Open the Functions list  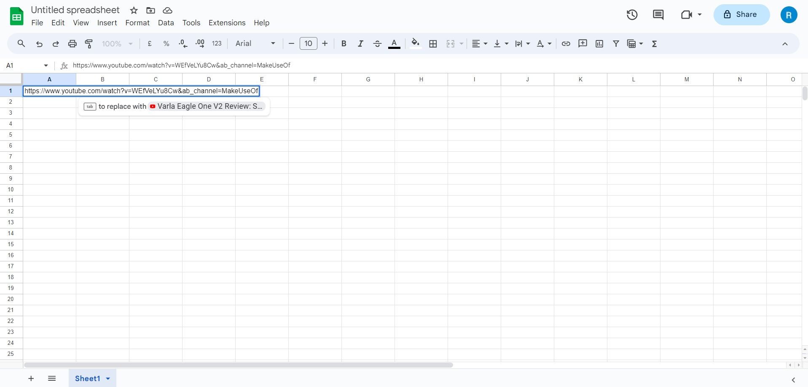[x=655, y=43]
